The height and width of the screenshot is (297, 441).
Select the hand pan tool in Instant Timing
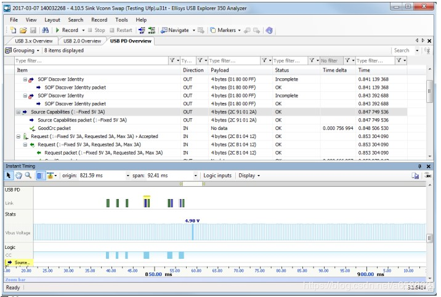[18, 176]
